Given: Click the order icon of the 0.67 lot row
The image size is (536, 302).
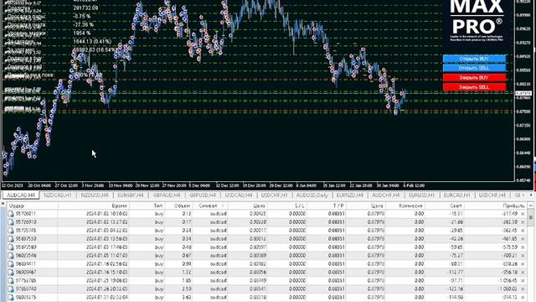Looking at the screenshot, I should [x=11, y=256].
